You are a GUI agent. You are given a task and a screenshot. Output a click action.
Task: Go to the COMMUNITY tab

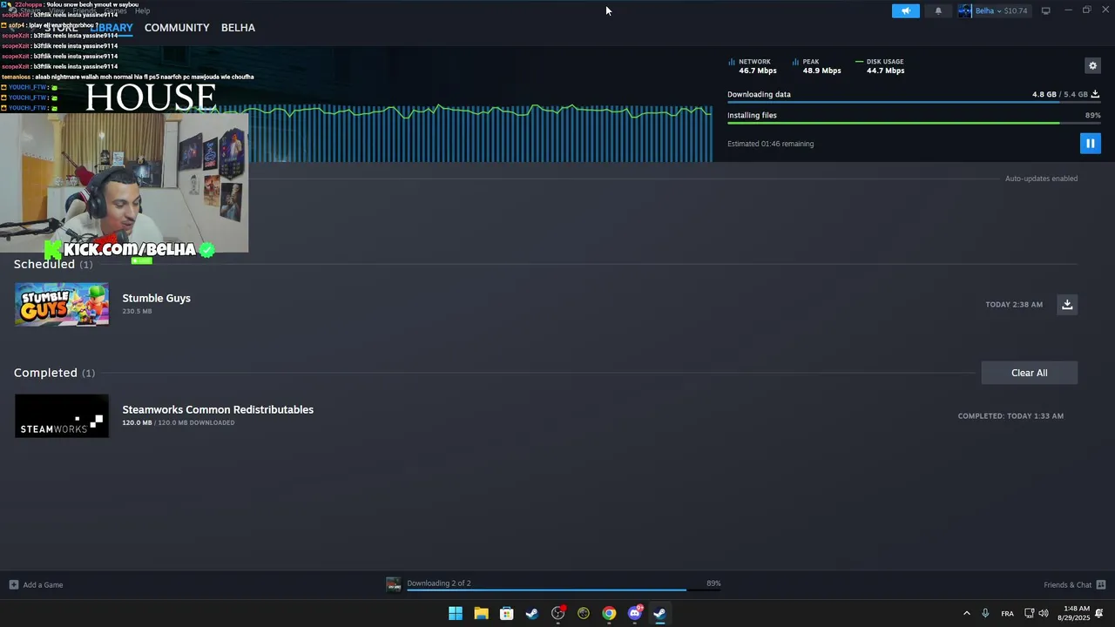pos(177,28)
